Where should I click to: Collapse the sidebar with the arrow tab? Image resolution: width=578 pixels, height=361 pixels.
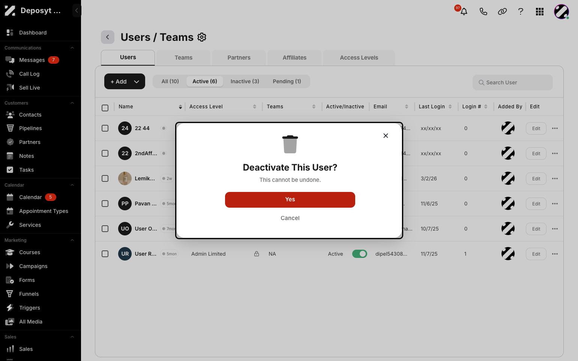click(77, 10)
